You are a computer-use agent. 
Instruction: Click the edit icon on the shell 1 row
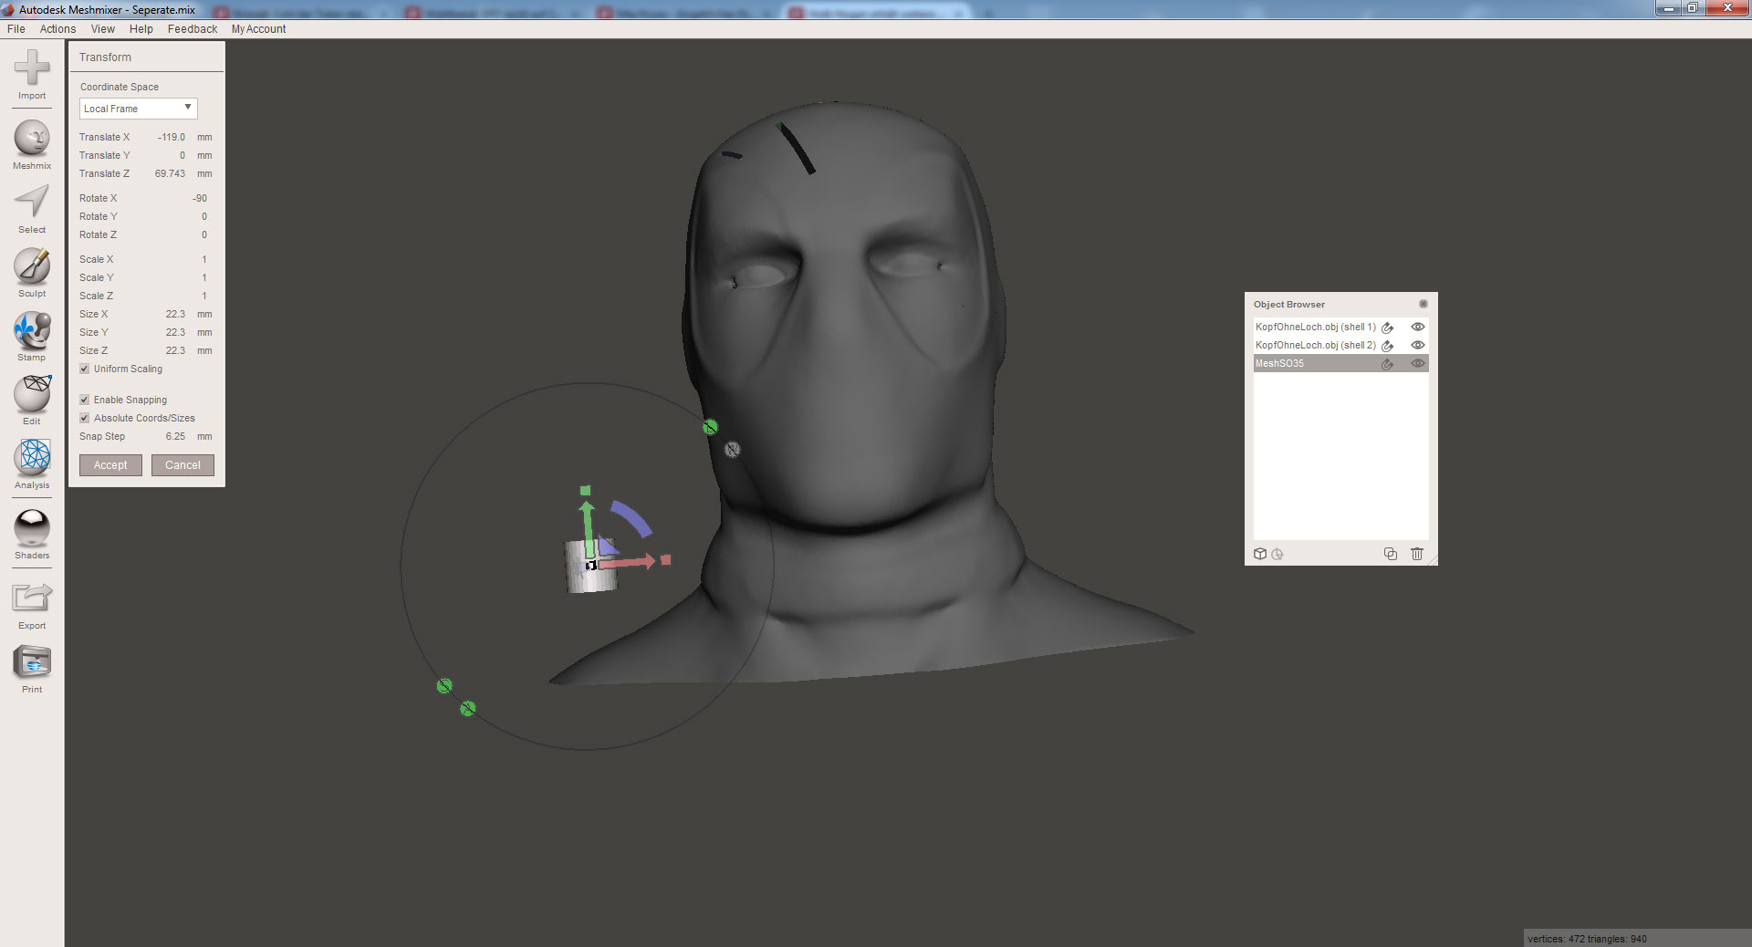pyautogui.click(x=1388, y=327)
